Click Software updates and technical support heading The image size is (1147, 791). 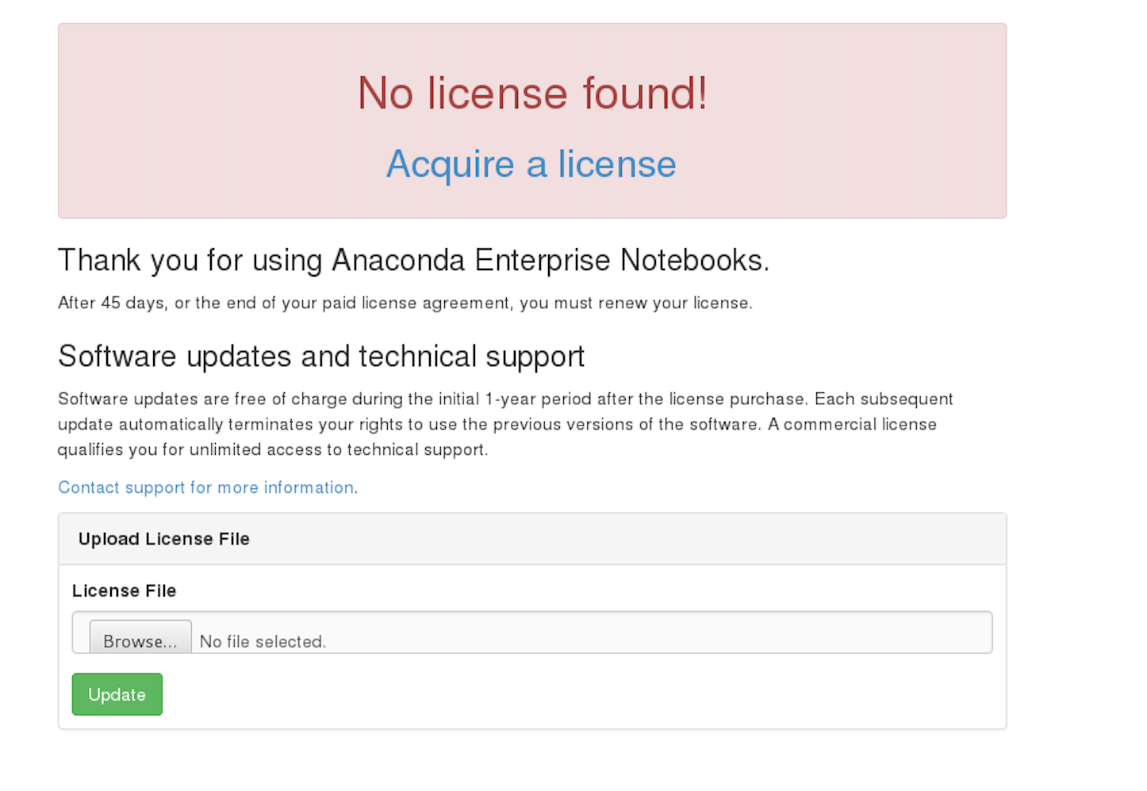(321, 357)
